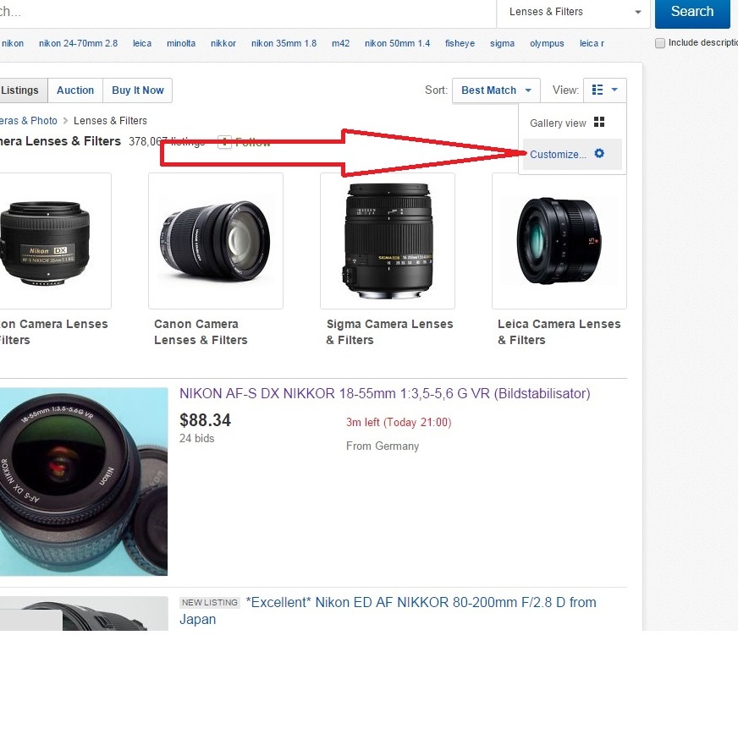This screenshot has width=738, height=750.
Task: Click the blue Search button
Action: click(x=692, y=12)
